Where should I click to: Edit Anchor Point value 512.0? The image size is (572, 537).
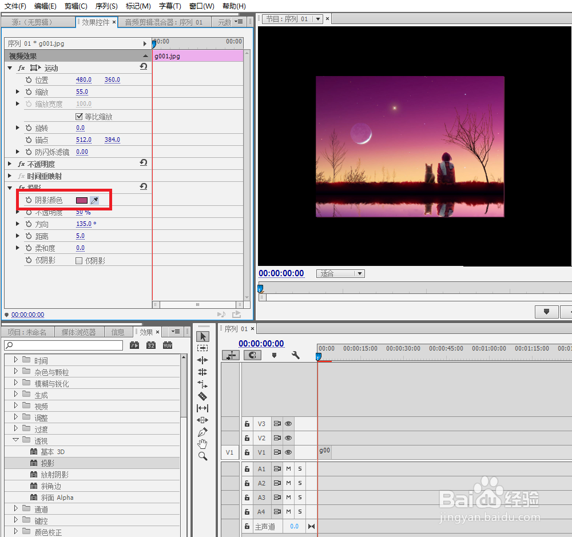tap(84, 140)
